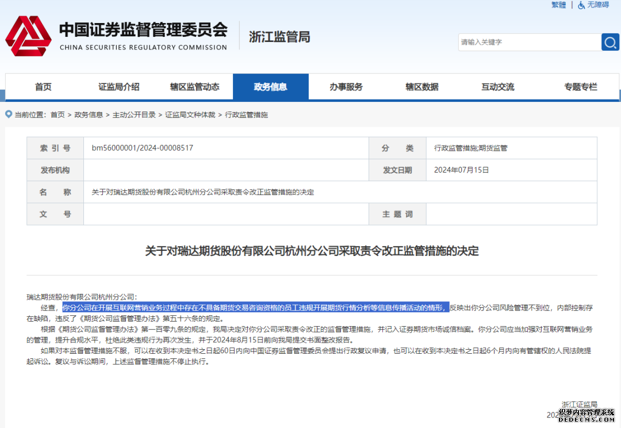Click the addressee line 瑞达期货股份有限公司杭州分公司:

pos(82,297)
